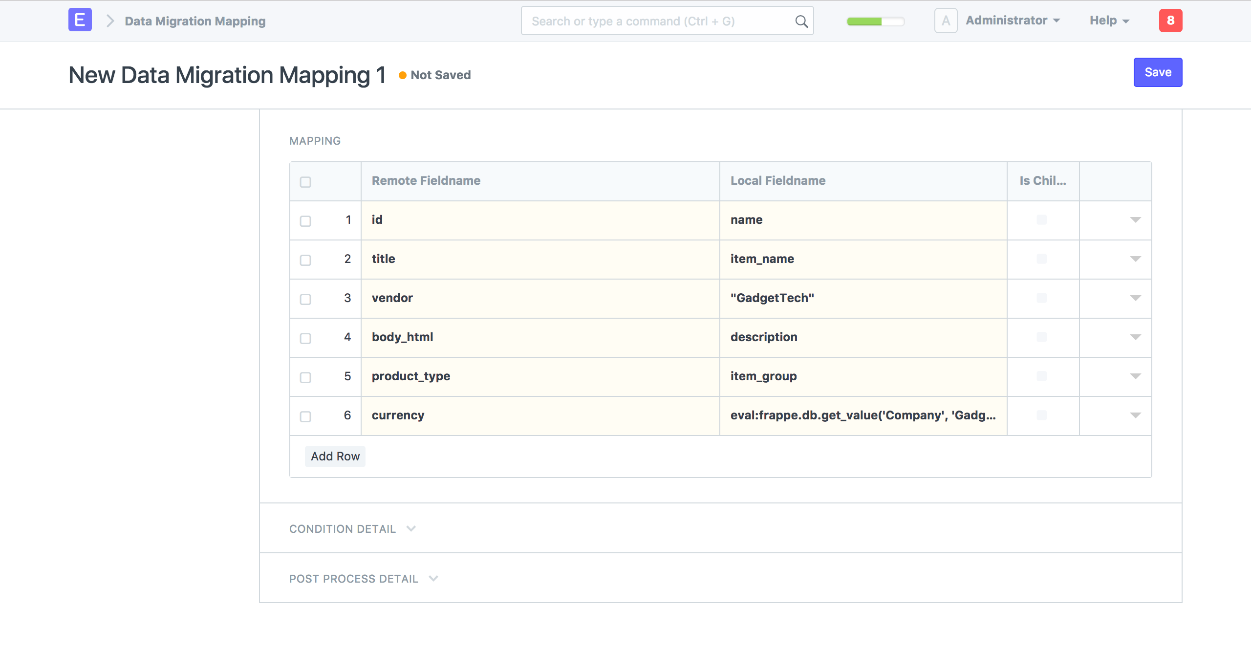Check the row 4 body_html checkbox
The height and width of the screenshot is (653, 1251).
[305, 338]
